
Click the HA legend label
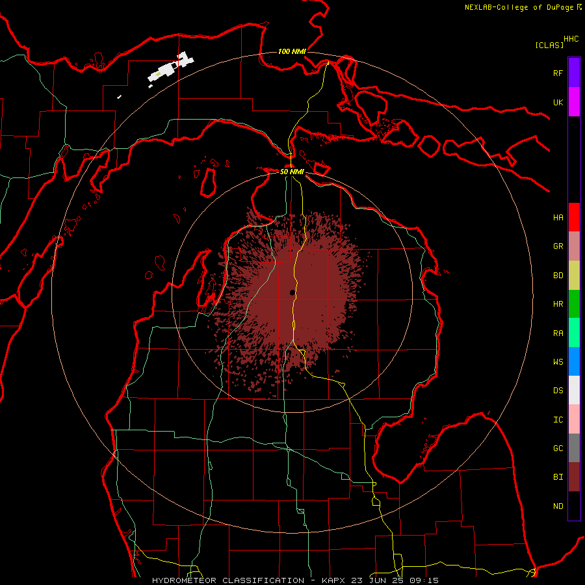[x=558, y=217]
